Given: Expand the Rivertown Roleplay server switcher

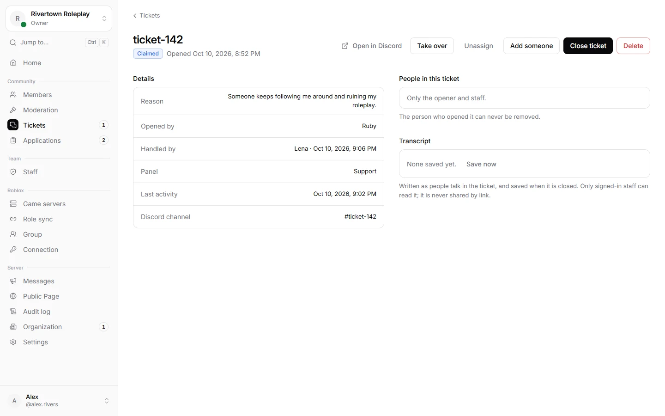Looking at the screenshot, I should [59, 18].
